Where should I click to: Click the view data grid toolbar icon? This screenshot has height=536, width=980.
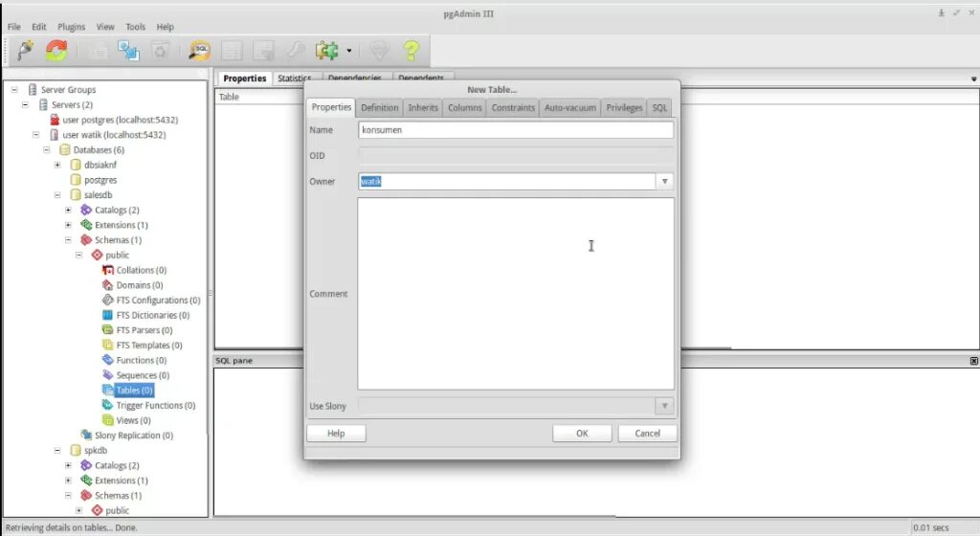[232, 51]
